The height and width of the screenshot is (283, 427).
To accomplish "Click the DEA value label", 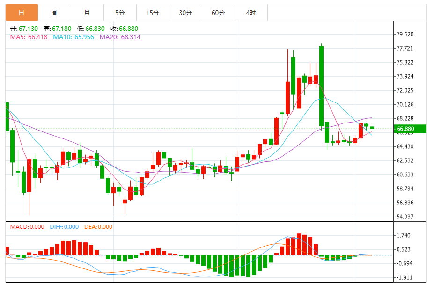I will click(x=98, y=227).
